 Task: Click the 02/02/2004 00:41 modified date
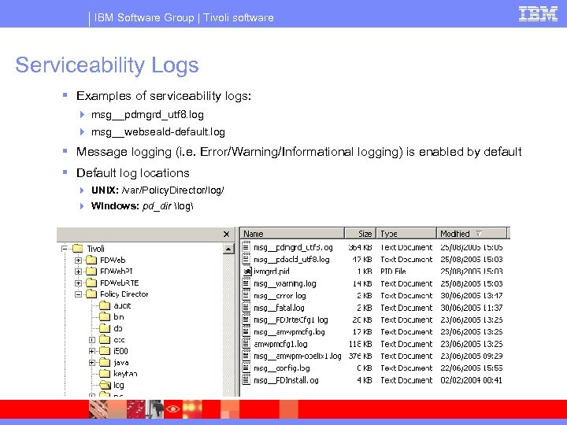[x=471, y=380]
